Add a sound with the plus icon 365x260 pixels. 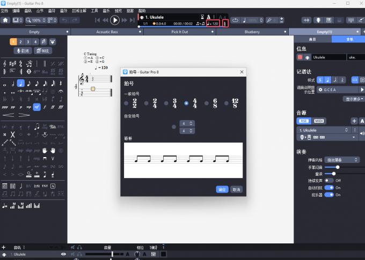tap(354, 121)
